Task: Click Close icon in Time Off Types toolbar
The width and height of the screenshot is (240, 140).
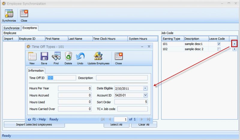Action: (x=118, y=56)
